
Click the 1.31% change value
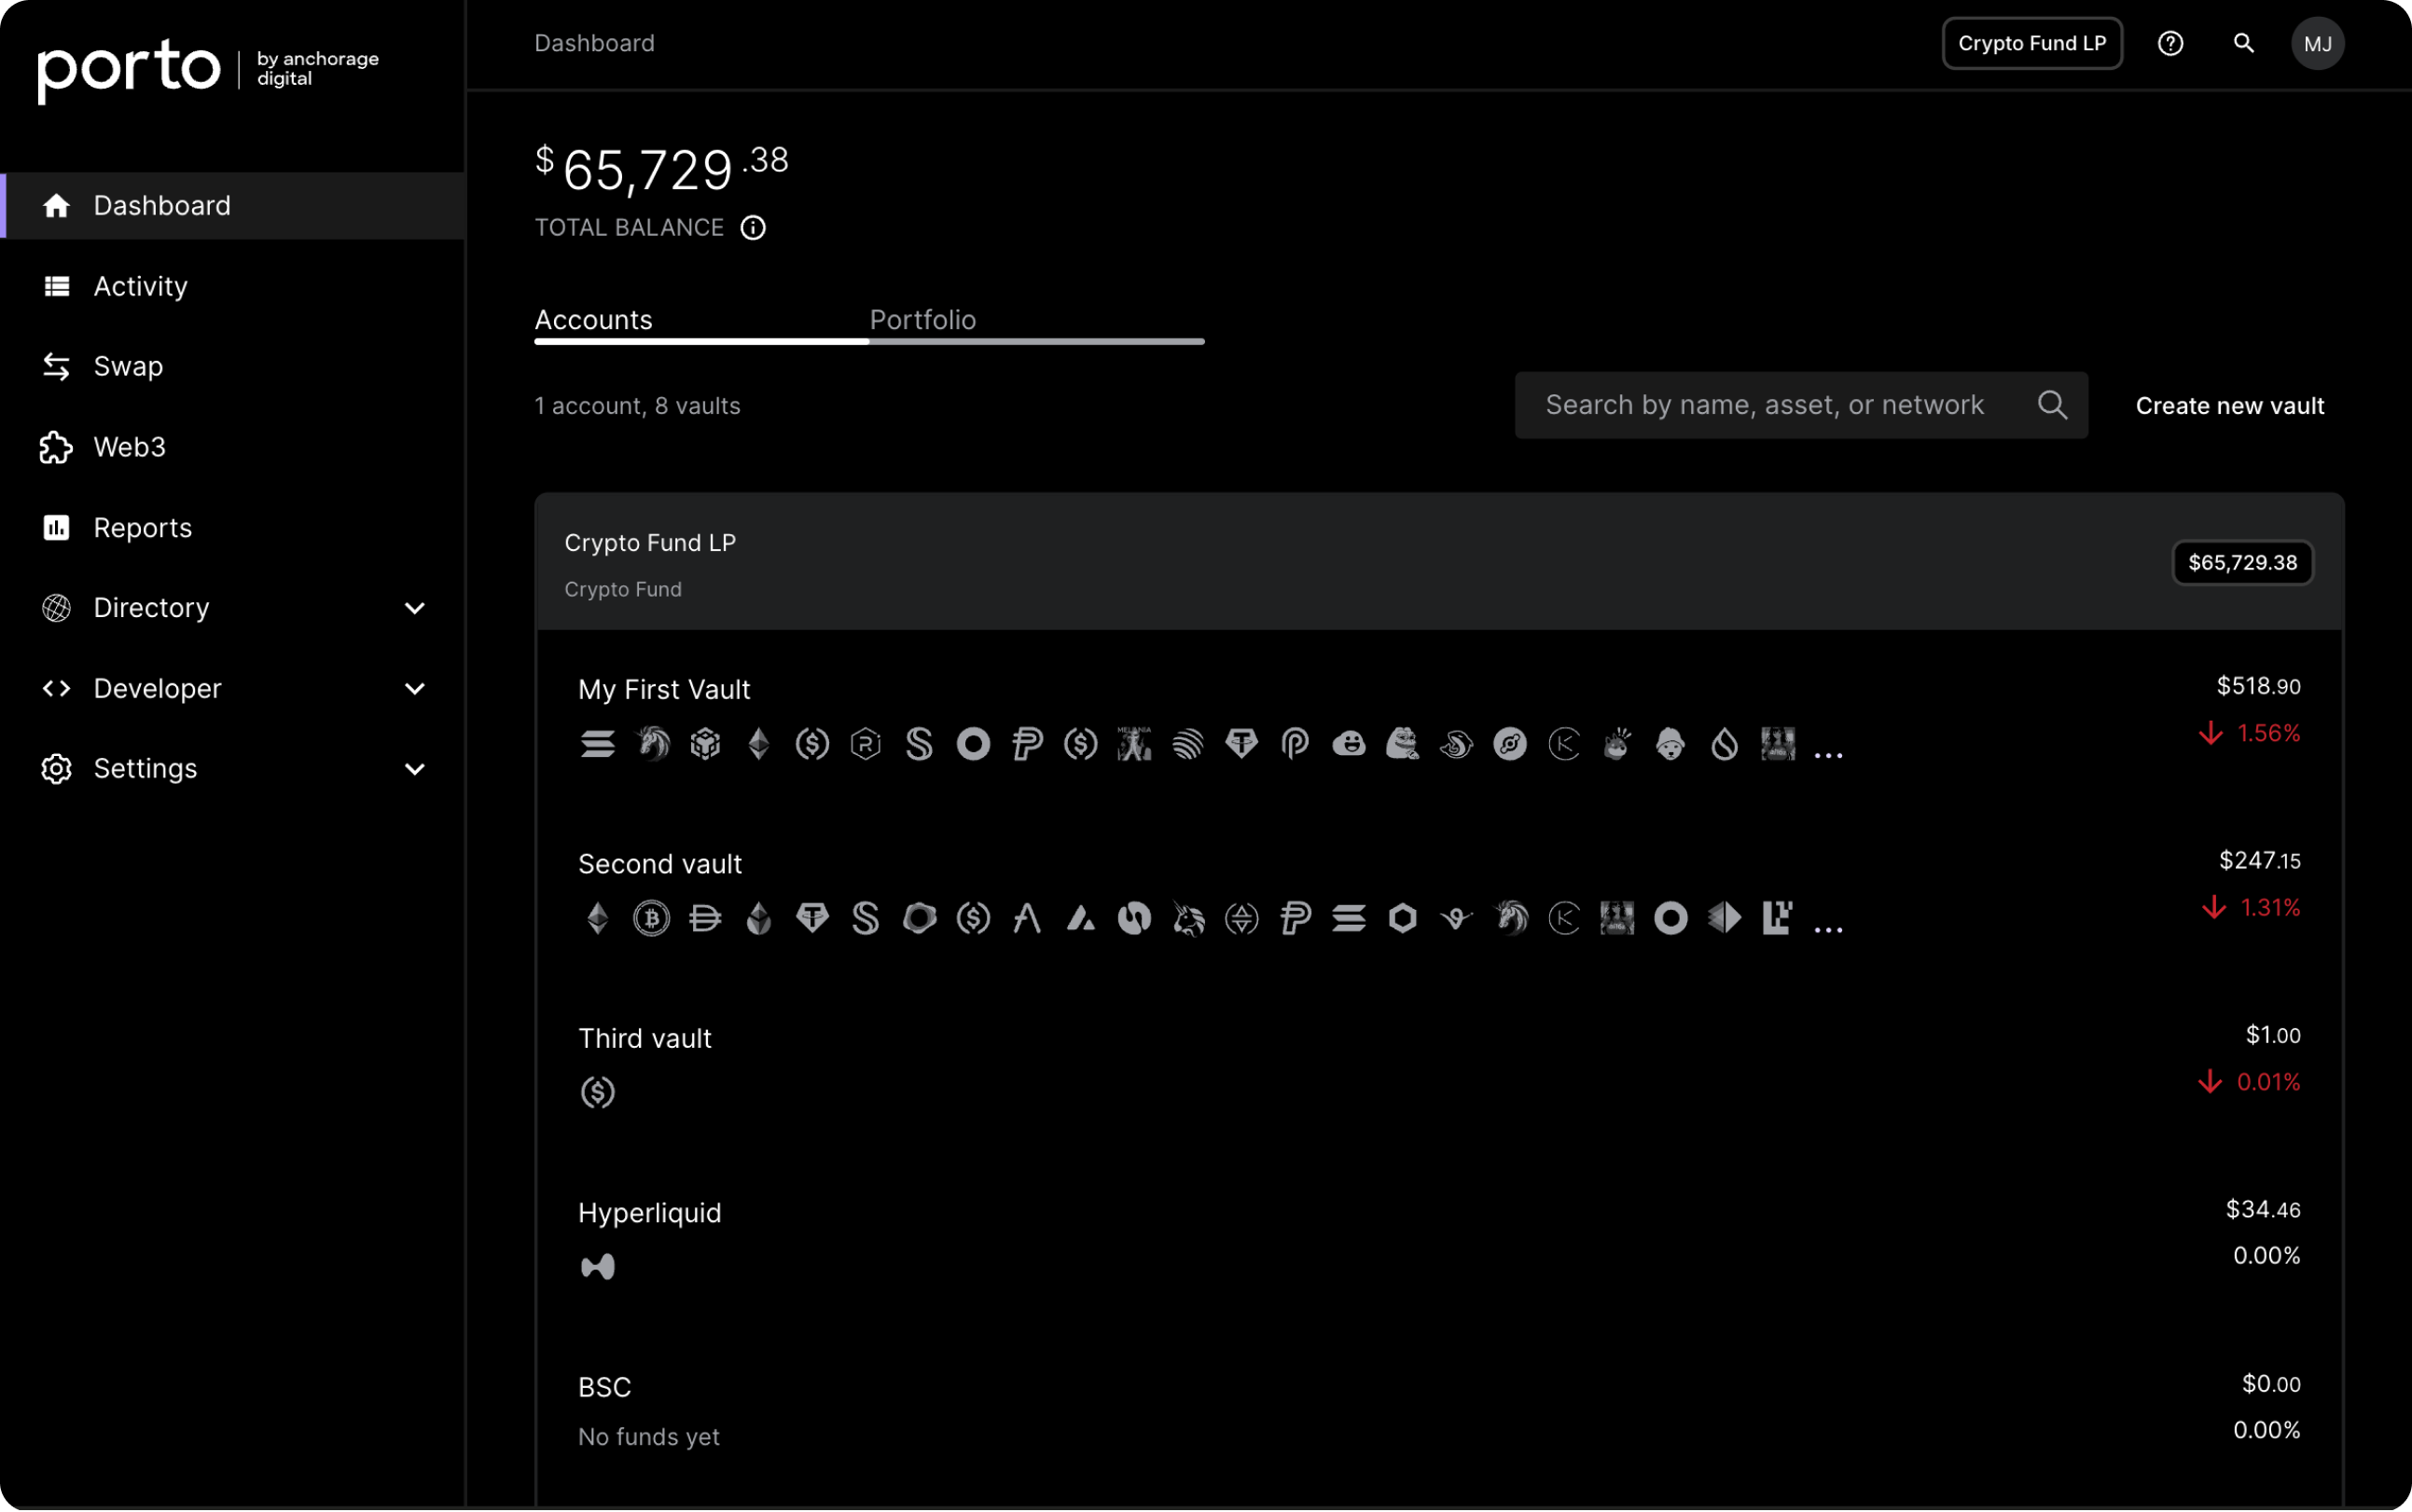[2270, 907]
